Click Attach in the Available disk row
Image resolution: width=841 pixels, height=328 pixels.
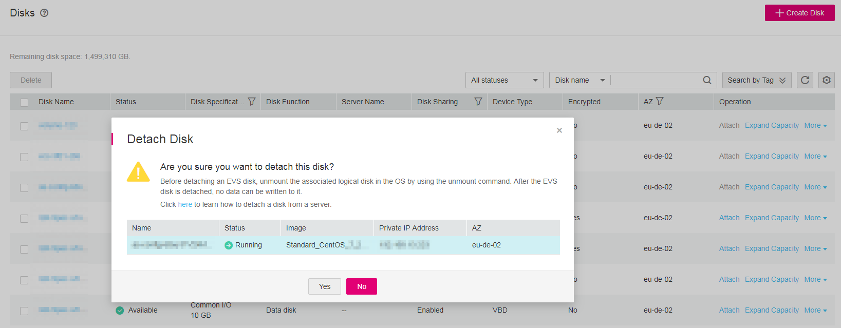click(x=729, y=310)
